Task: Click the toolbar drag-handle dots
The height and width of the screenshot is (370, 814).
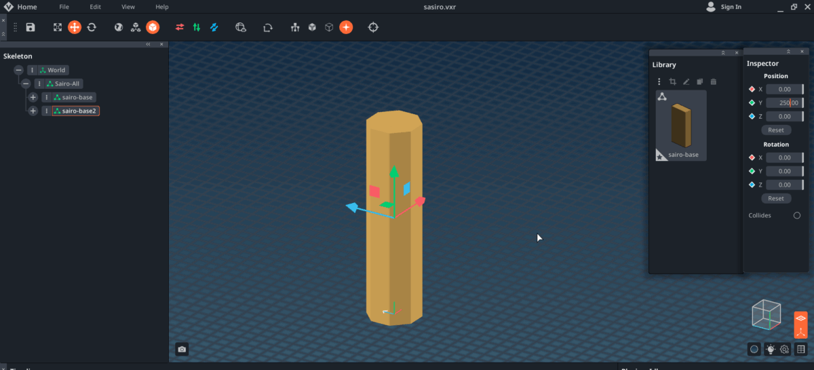Action: pos(16,27)
